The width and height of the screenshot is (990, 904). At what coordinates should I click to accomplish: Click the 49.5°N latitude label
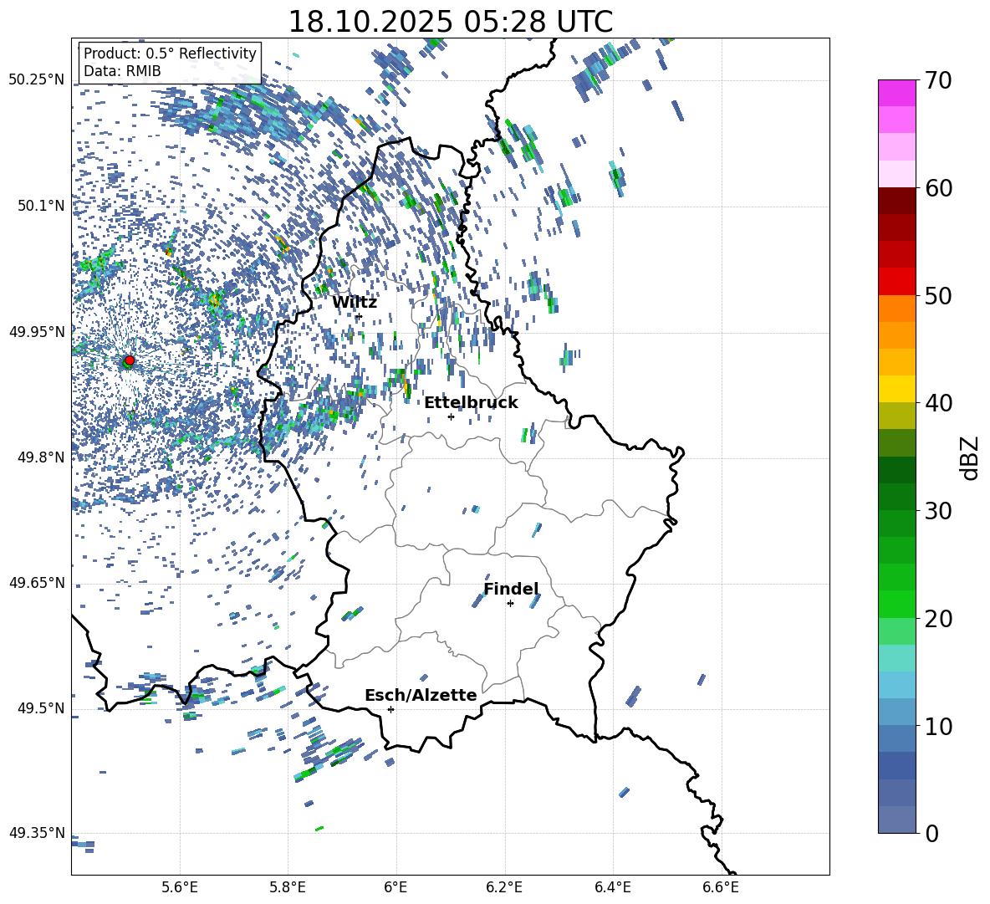tap(41, 708)
